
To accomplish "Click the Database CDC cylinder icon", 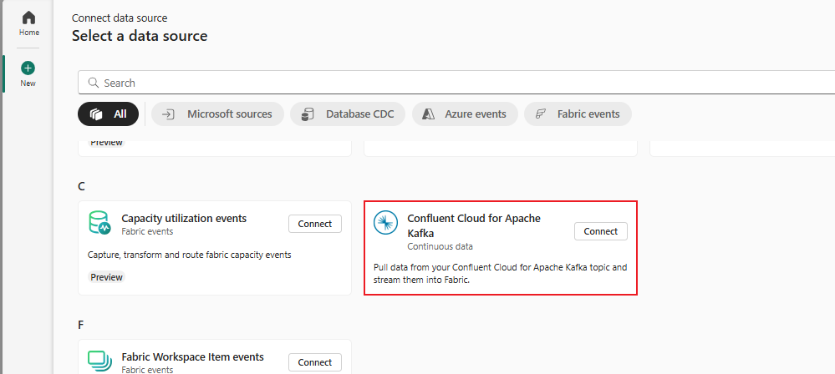I will point(308,114).
